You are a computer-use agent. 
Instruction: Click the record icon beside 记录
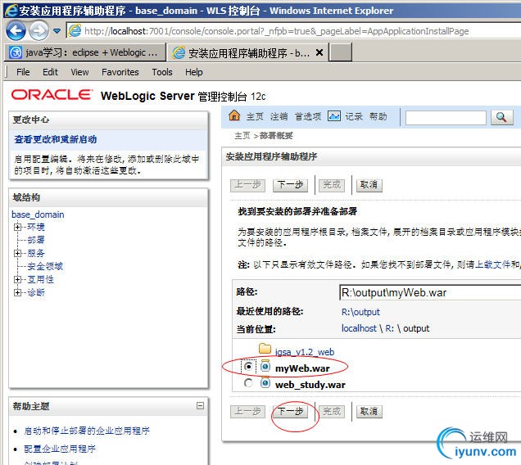point(334,116)
